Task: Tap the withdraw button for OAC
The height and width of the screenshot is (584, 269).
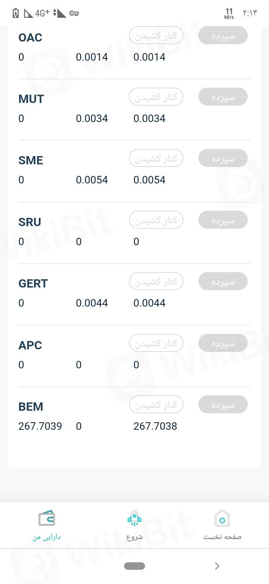Action: 156,36
